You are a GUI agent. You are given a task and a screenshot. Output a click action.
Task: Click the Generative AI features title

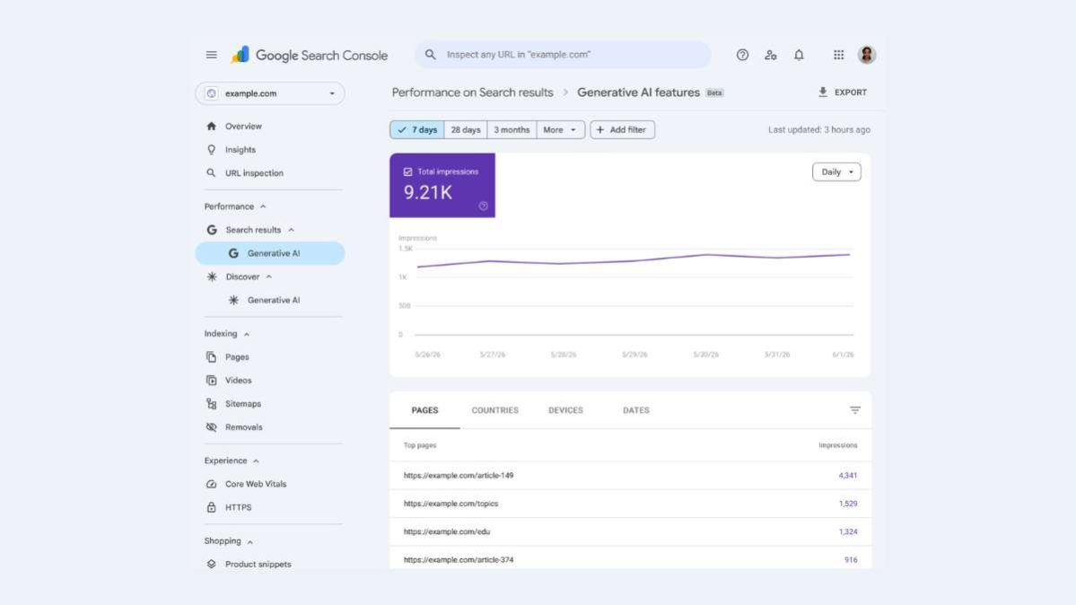[x=638, y=92]
